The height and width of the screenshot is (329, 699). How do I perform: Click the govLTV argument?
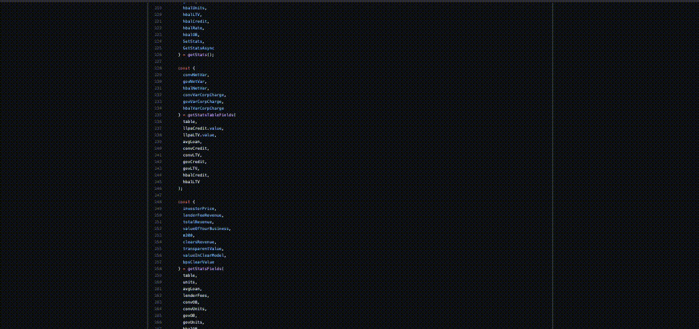[190, 168]
